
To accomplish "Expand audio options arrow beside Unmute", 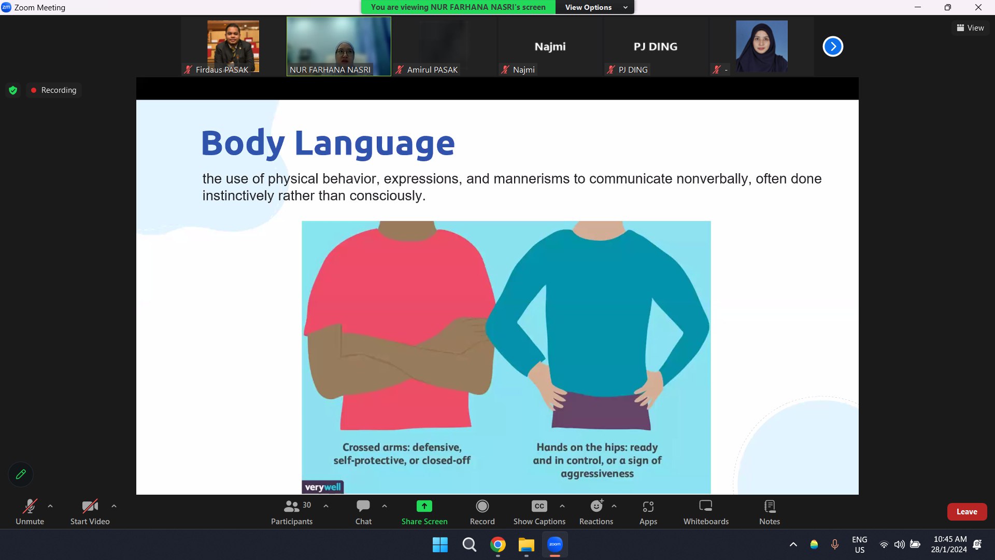I will coord(50,506).
